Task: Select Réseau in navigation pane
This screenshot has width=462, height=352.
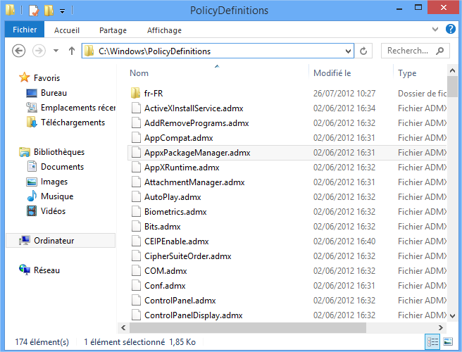Action: tap(46, 270)
